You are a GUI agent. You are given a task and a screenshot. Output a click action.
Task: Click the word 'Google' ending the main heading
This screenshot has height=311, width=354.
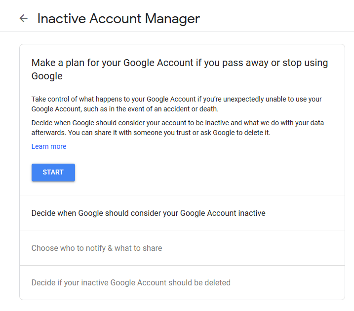tap(47, 76)
